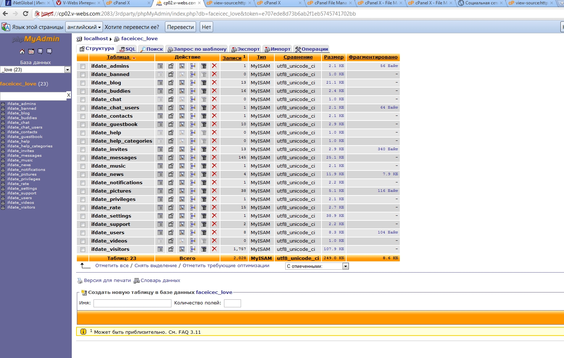
Task: Sort by the Размер column header
Action: pos(334,57)
